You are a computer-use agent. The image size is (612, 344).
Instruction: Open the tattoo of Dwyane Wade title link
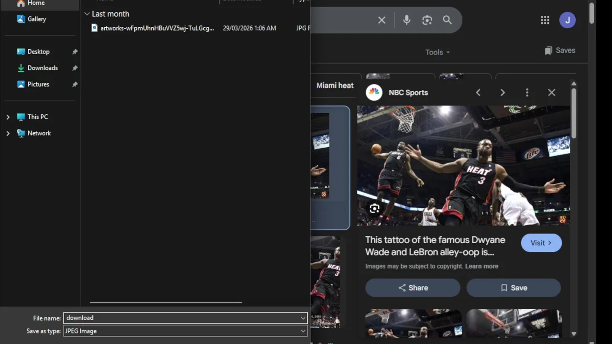click(435, 246)
